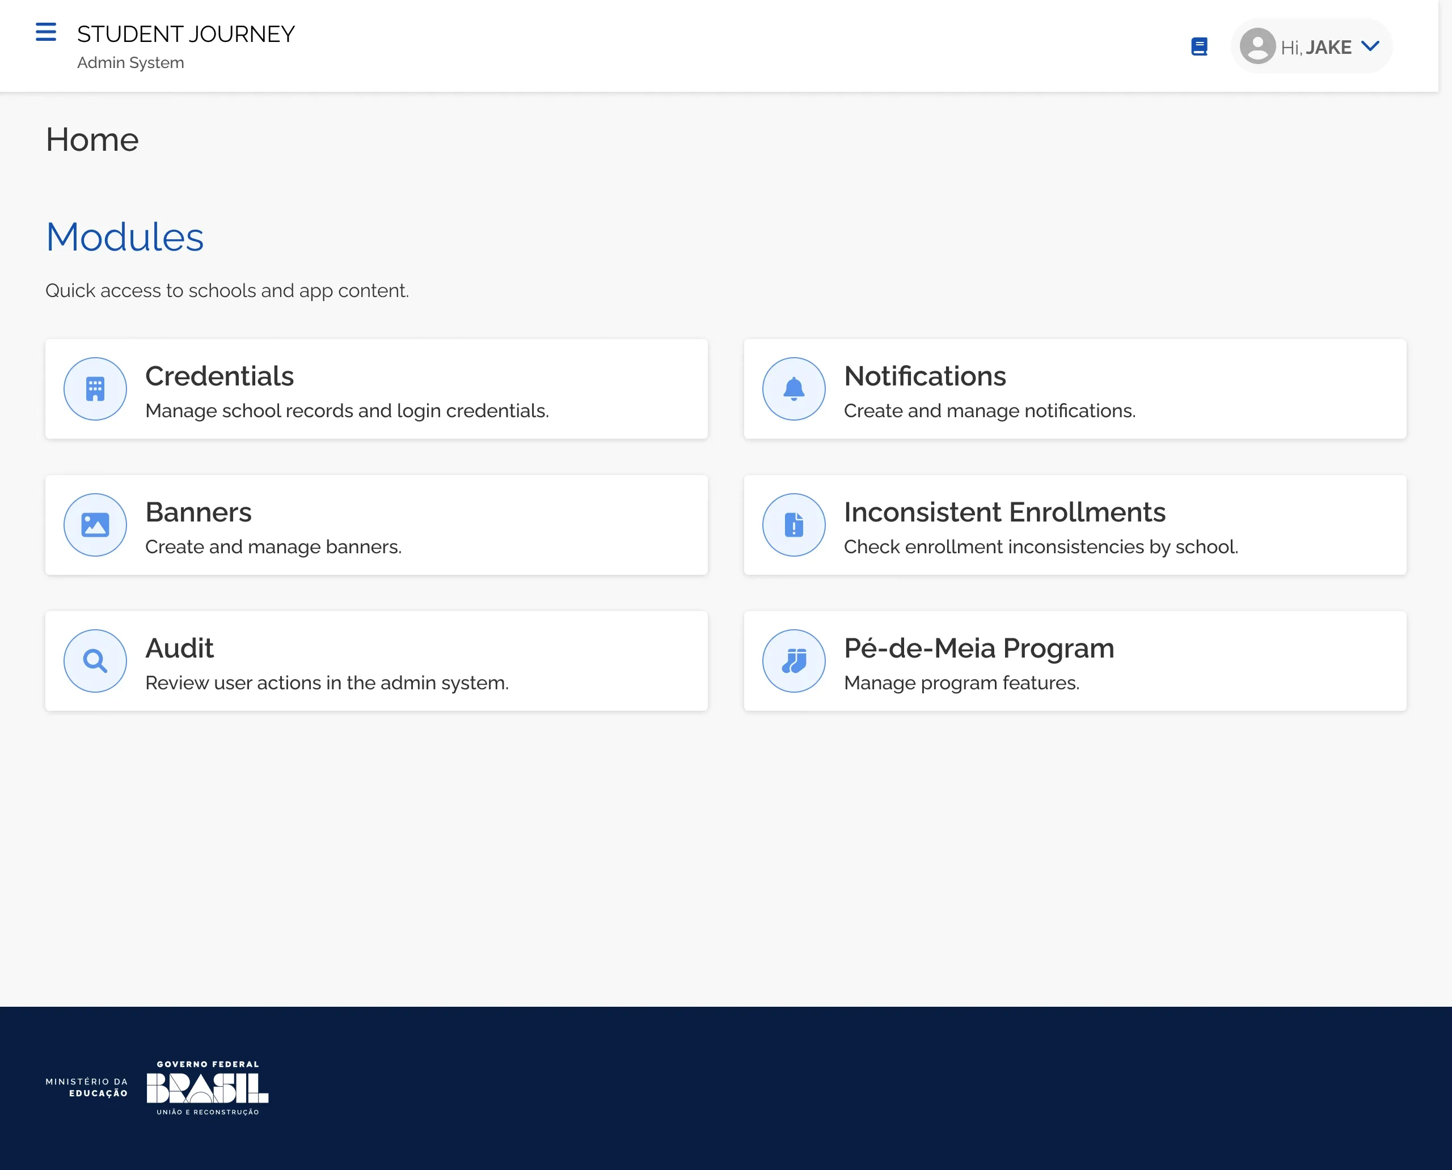The height and width of the screenshot is (1170, 1452).
Task: Click the Ministério da Educação footer logo
Action: click(x=86, y=1087)
